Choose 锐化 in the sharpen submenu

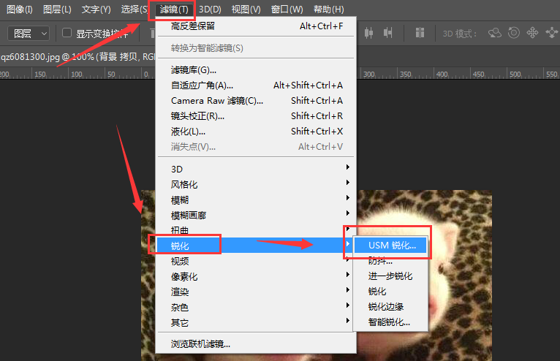390,292
